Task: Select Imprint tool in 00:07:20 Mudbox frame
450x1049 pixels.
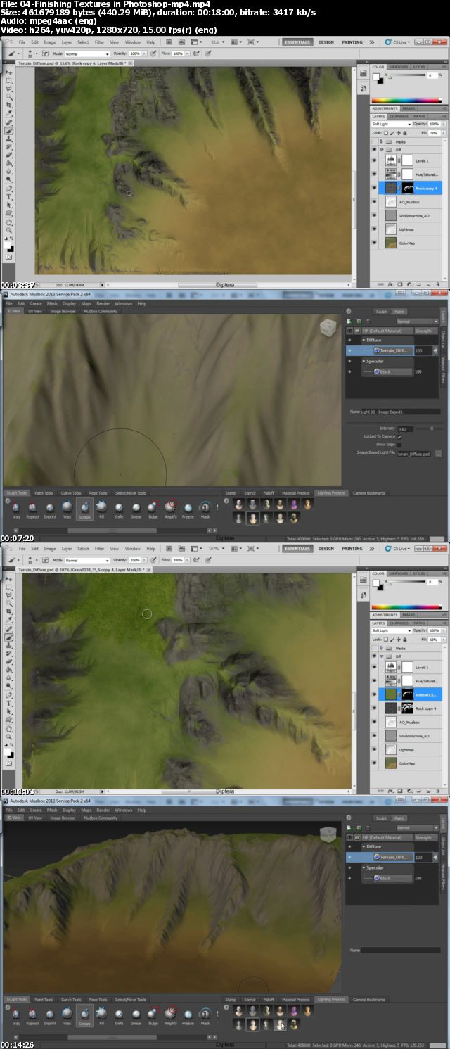Action: point(50,509)
